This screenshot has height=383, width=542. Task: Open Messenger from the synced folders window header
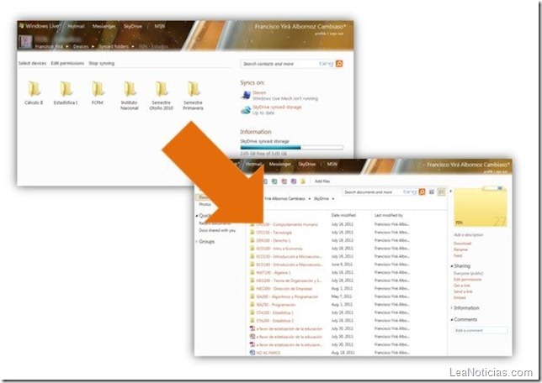(104, 26)
